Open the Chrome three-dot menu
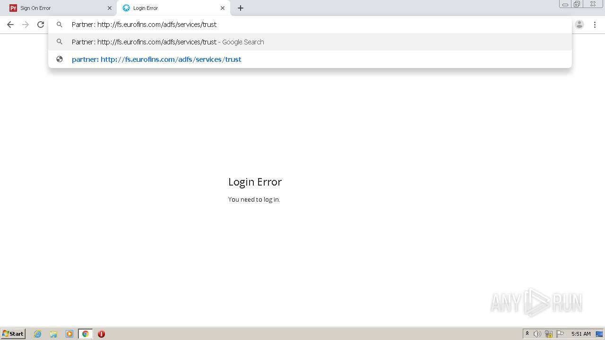605x340 pixels. tap(595, 25)
